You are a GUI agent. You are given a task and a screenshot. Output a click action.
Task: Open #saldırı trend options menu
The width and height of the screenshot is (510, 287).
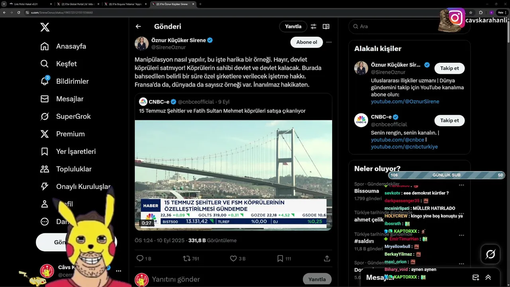(461, 235)
